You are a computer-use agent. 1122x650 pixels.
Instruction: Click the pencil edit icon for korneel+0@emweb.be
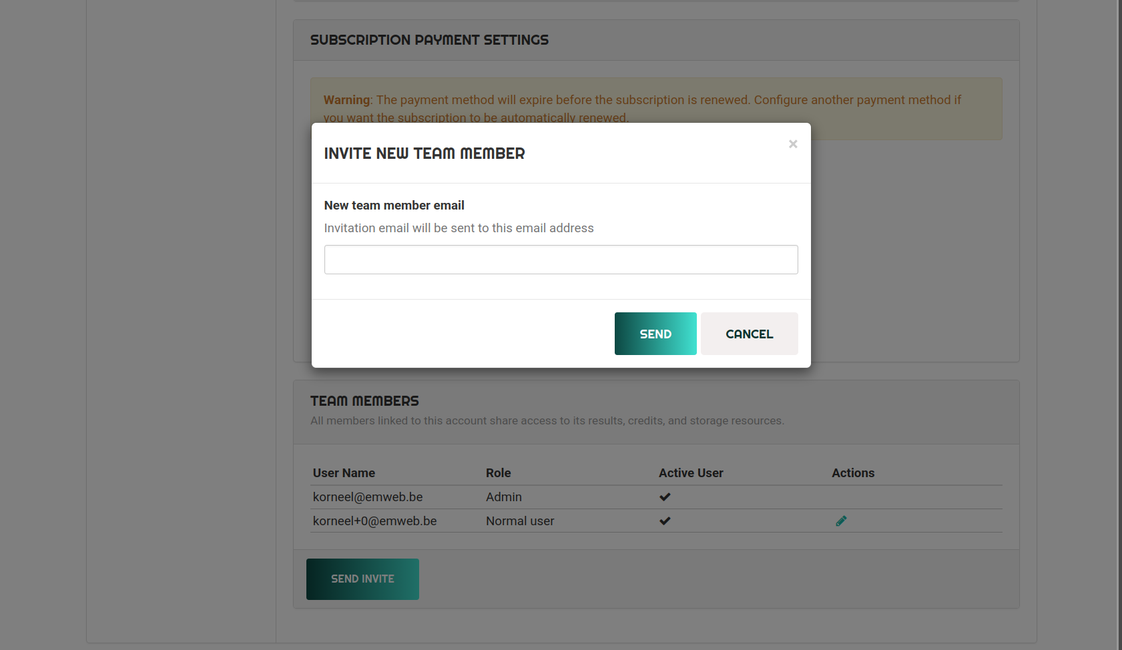841,521
